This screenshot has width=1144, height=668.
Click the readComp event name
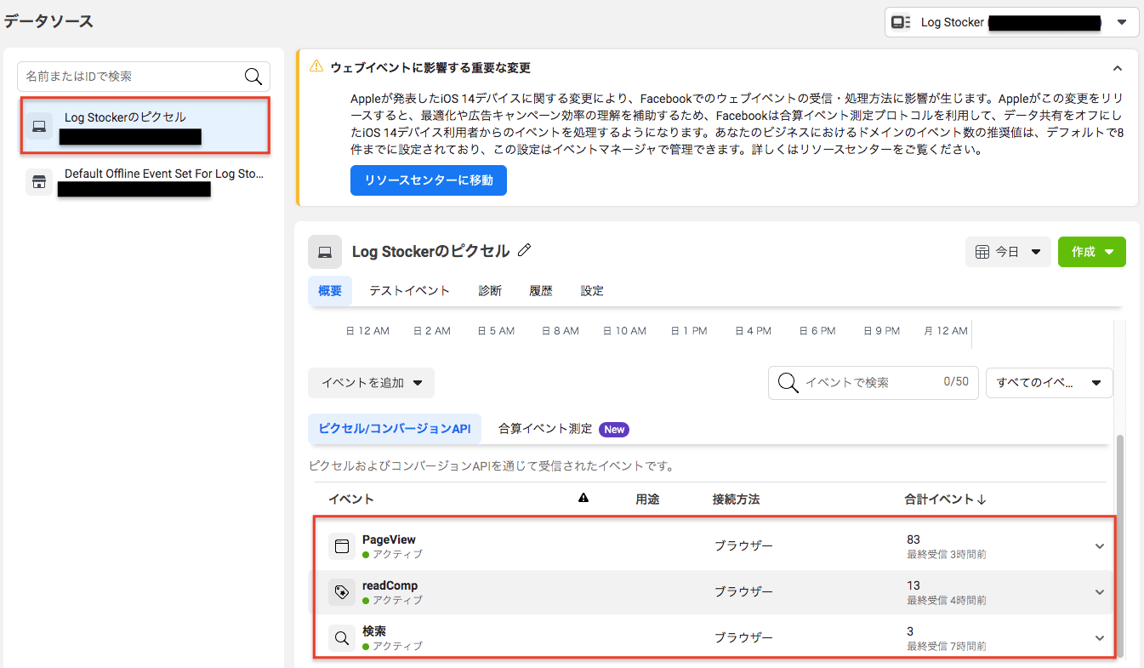(x=390, y=585)
